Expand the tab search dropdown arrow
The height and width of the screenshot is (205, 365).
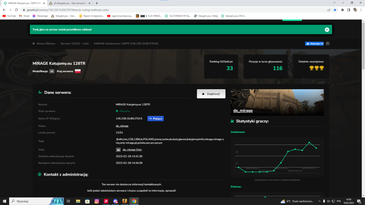coord(334,3)
